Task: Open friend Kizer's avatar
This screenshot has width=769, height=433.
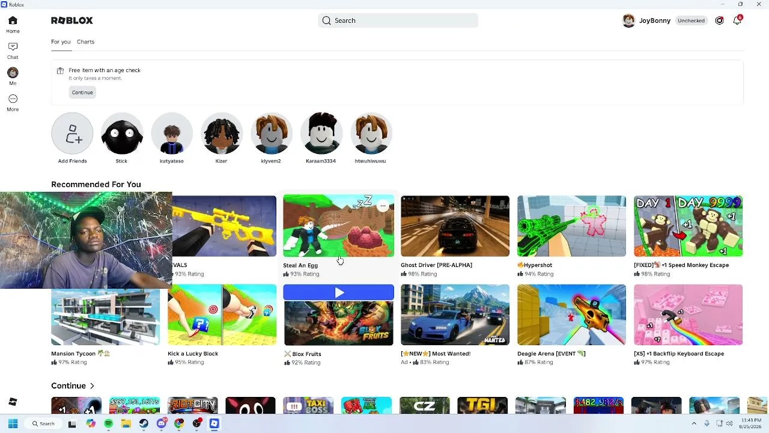Action: 221,134
